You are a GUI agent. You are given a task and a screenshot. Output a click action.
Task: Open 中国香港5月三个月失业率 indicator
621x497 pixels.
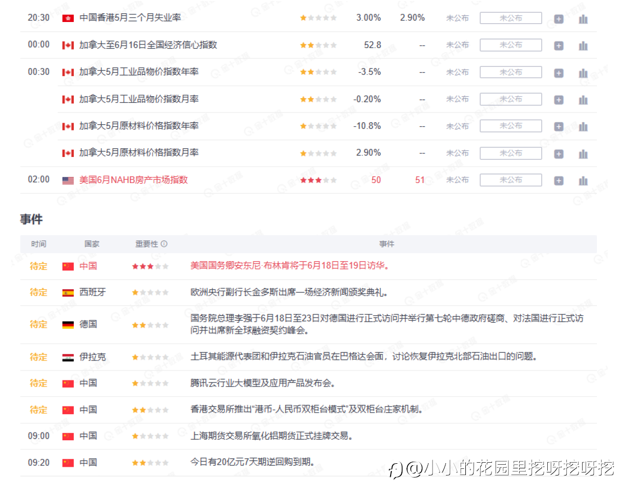130,18
